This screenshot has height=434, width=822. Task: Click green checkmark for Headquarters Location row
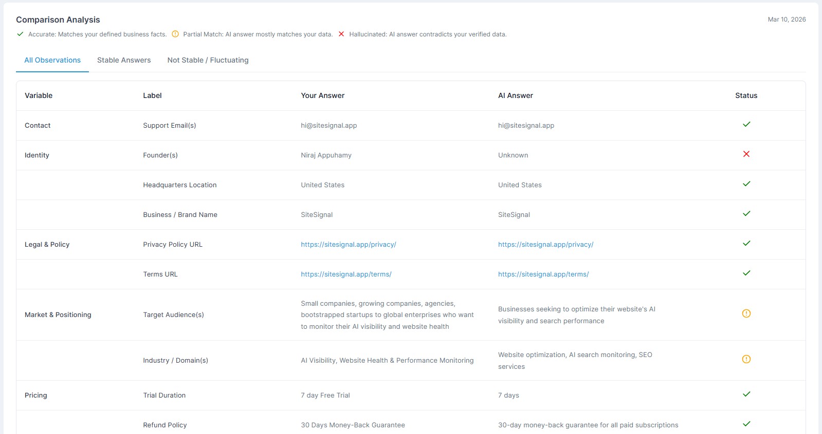[746, 184]
